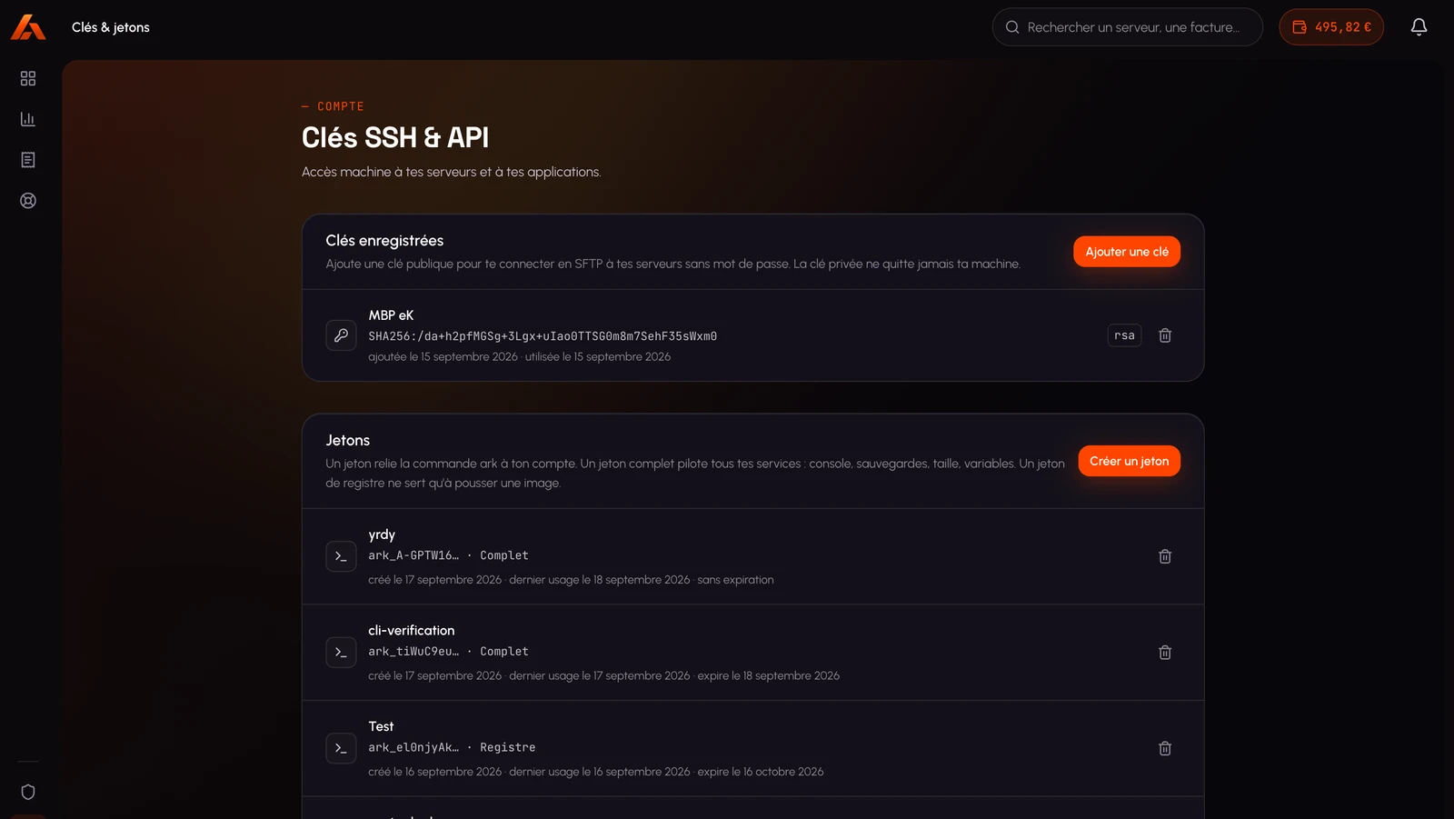
Task: Delete the Test registry token
Action: coord(1165,748)
